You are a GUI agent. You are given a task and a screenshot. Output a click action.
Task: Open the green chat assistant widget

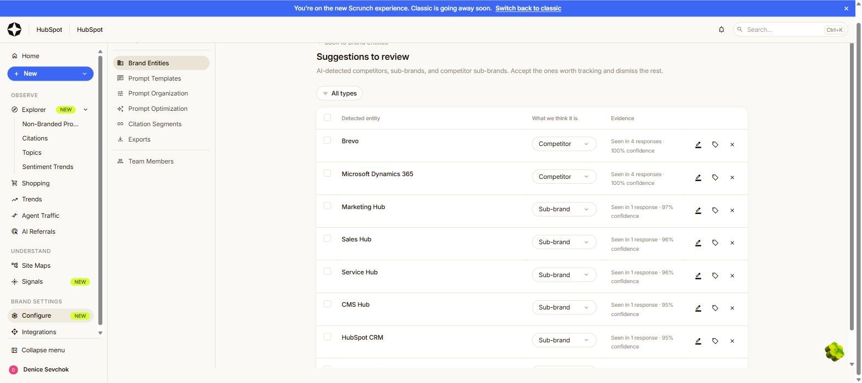[x=835, y=352]
